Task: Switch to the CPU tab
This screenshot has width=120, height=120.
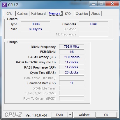Action: click(x=9, y=14)
